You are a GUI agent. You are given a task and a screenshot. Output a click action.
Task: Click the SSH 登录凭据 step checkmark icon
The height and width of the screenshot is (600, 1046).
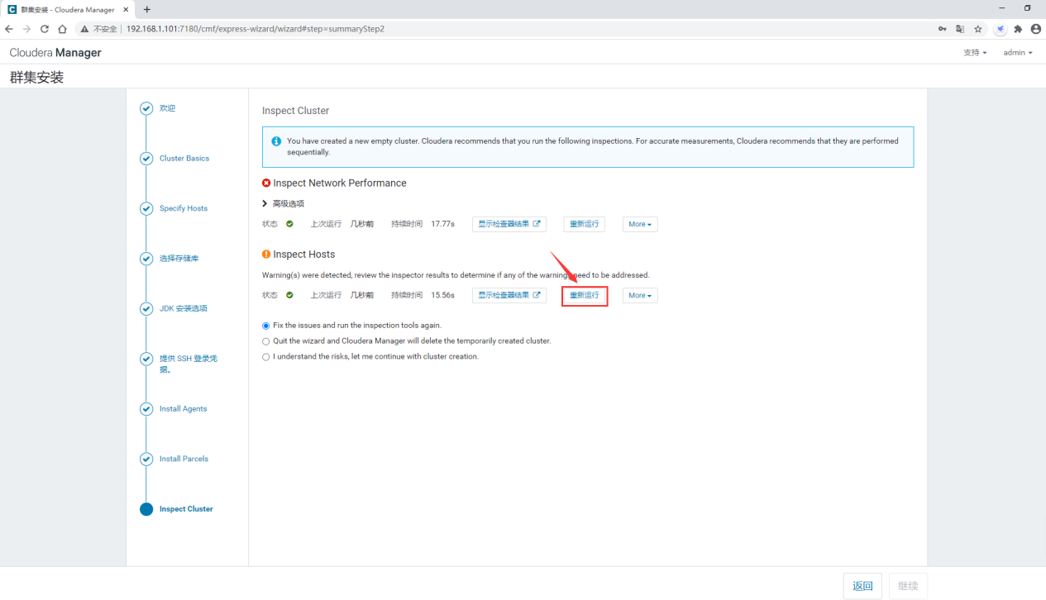click(x=146, y=359)
